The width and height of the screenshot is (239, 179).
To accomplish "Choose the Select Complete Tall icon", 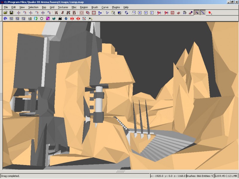I will tap(56, 13).
